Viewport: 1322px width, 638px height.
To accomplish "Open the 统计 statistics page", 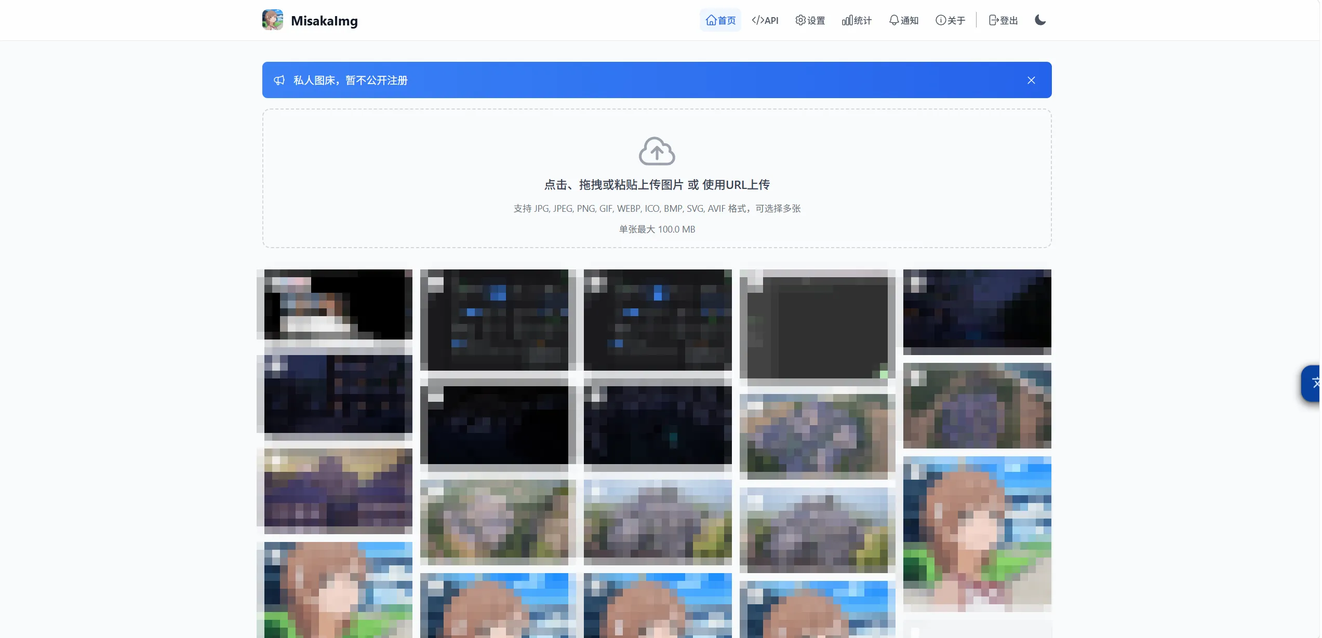I will pos(857,20).
